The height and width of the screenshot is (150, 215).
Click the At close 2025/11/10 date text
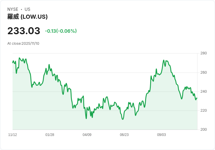click(x=23, y=44)
